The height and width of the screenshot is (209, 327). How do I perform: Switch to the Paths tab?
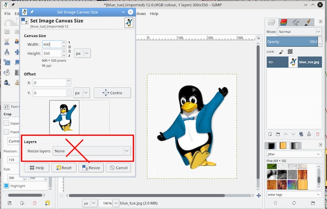(x=296, y=22)
